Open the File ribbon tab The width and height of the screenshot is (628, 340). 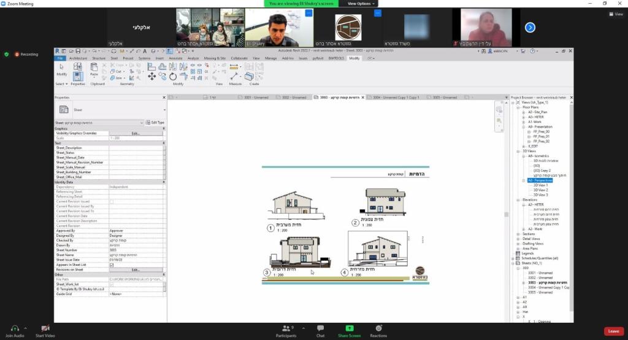60,58
